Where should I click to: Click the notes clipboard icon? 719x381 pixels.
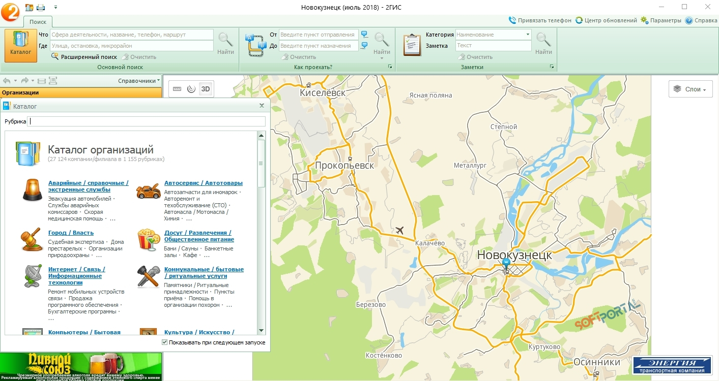(412, 45)
